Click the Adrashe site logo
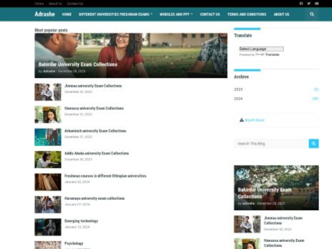 [x=45, y=14]
